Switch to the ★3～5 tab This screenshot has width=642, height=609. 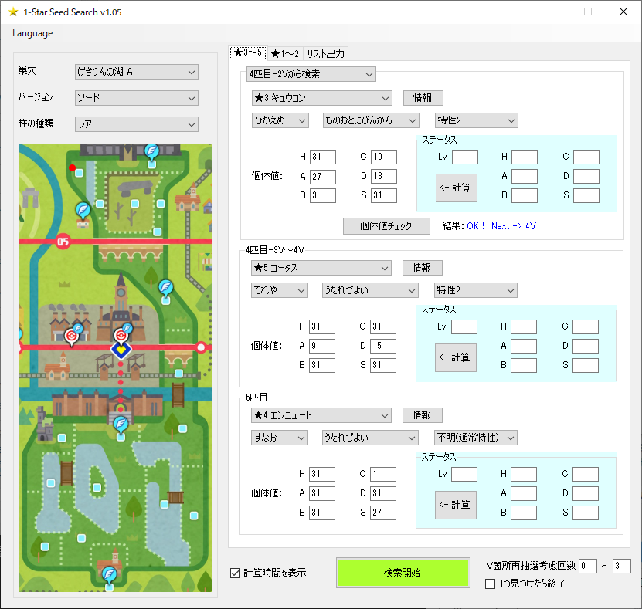(x=249, y=52)
